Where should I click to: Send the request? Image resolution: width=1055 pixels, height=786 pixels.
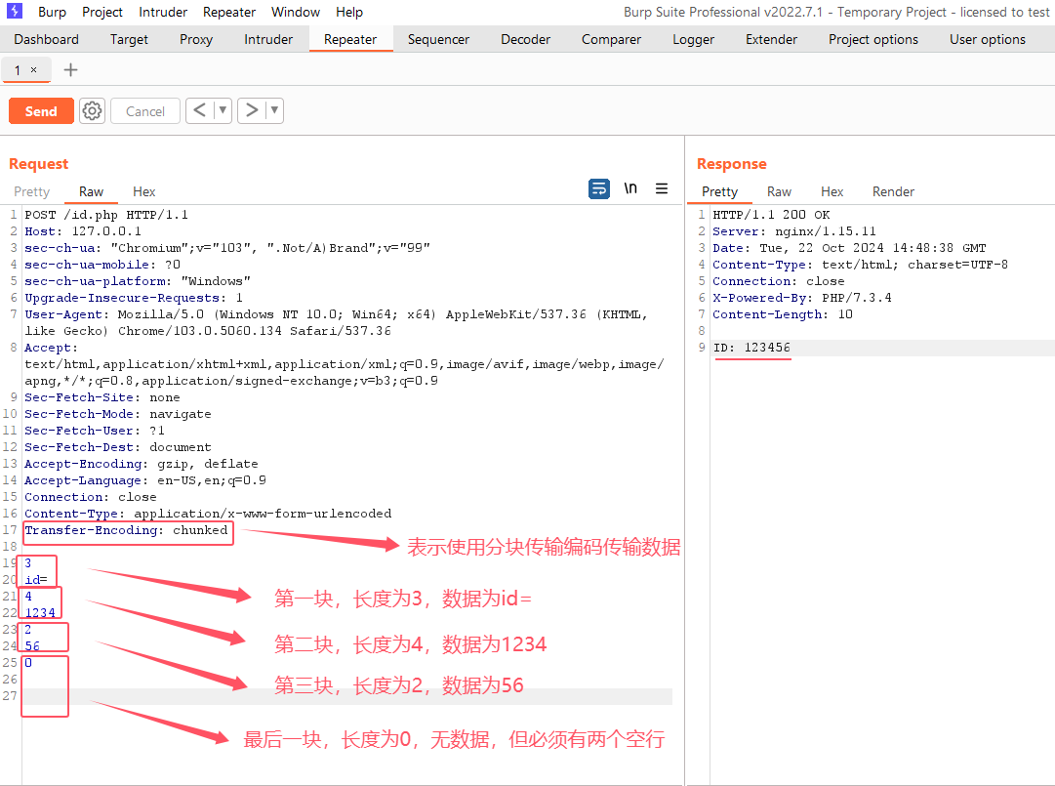(41, 111)
